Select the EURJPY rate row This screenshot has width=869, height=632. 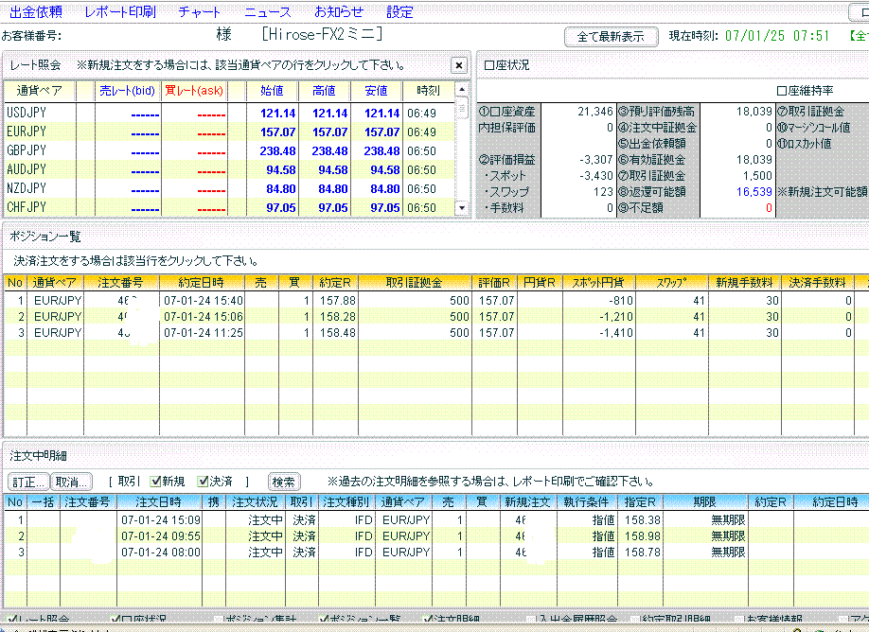pyautogui.click(x=229, y=132)
